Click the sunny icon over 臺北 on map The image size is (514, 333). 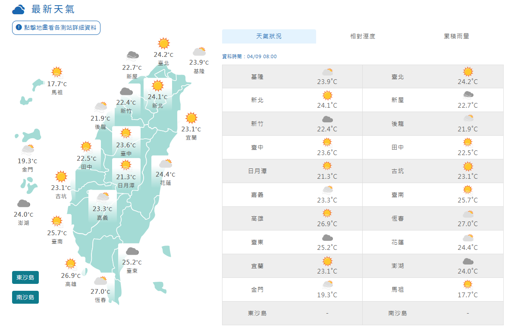(x=163, y=44)
